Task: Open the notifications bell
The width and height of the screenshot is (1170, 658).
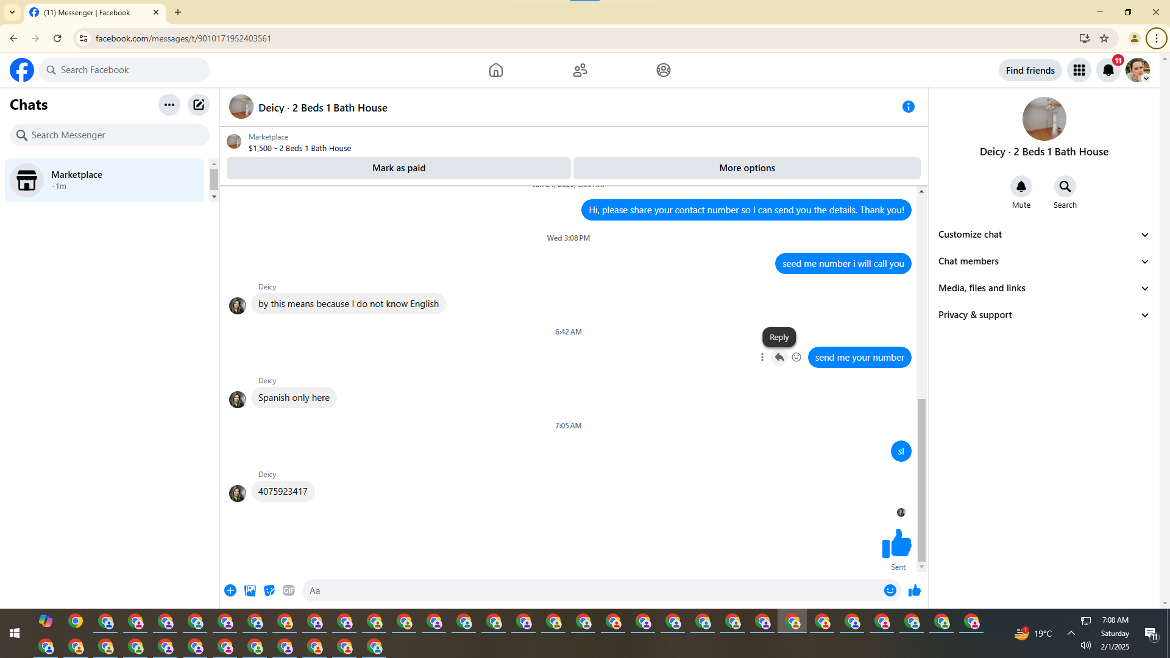Action: click(1108, 70)
